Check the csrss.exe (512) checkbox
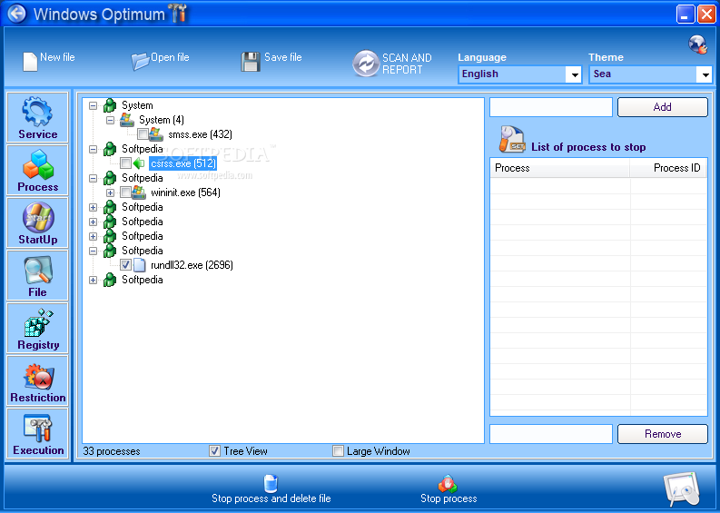The image size is (720, 513). 126,163
